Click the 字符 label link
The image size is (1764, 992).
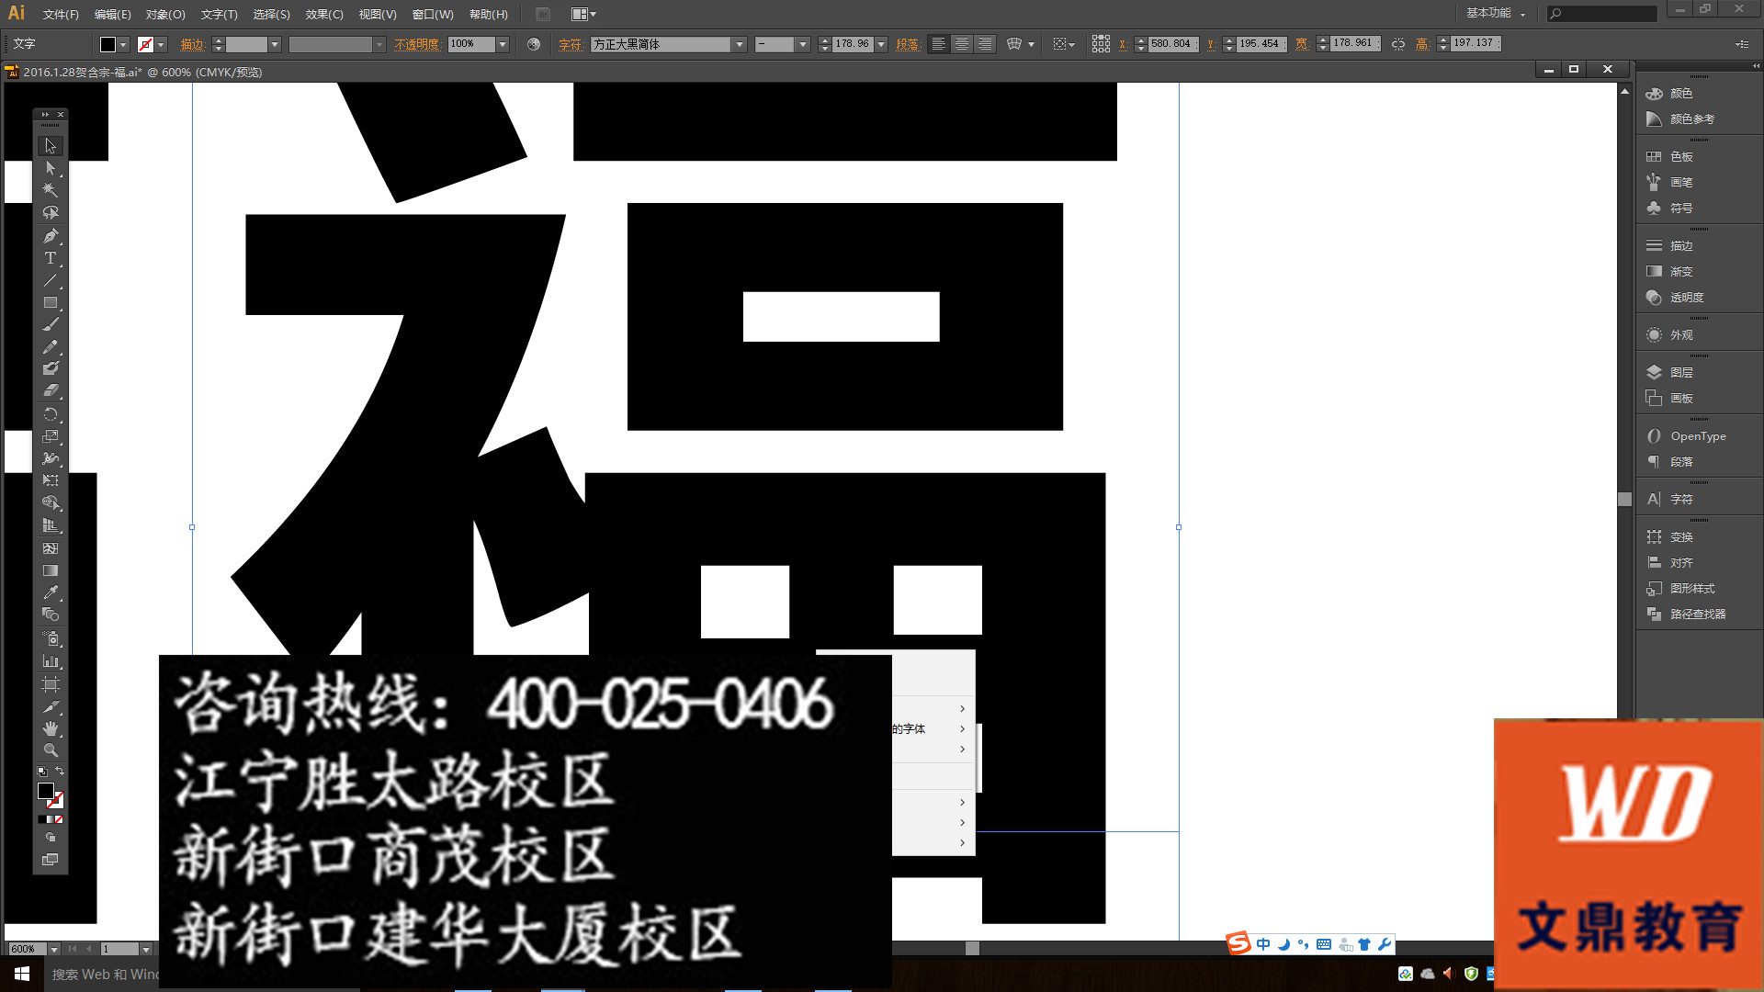coord(570,44)
